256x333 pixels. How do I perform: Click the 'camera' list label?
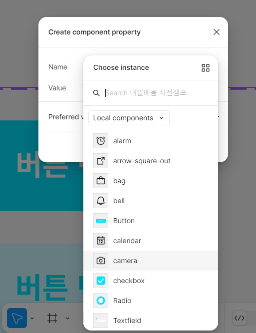[x=125, y=261]
